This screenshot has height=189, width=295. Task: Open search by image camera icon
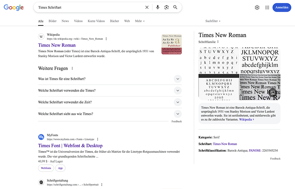point(167,7)
